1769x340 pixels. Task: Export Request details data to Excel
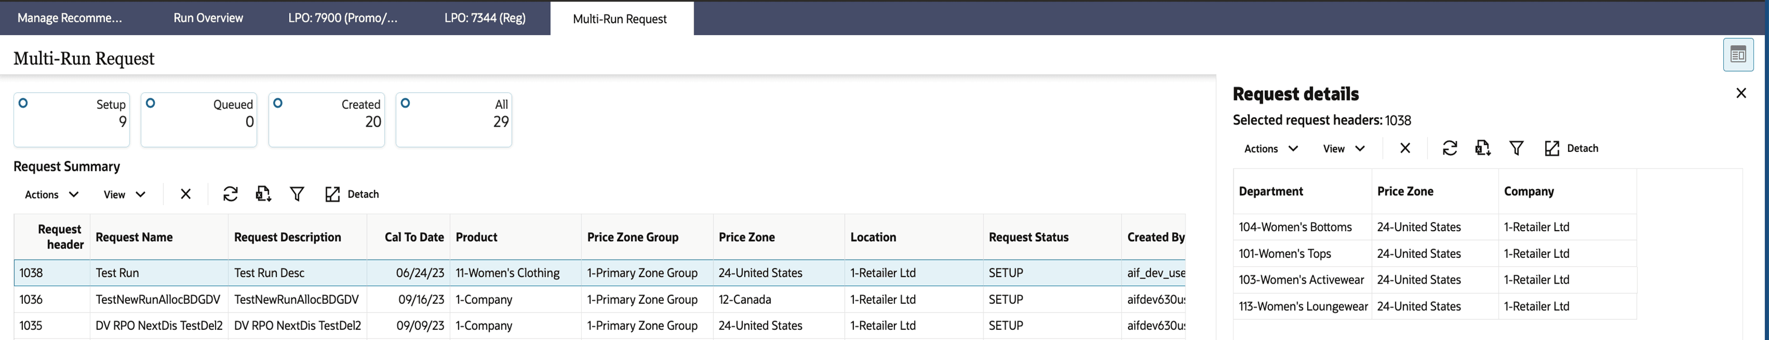(x=1483, y=149)
